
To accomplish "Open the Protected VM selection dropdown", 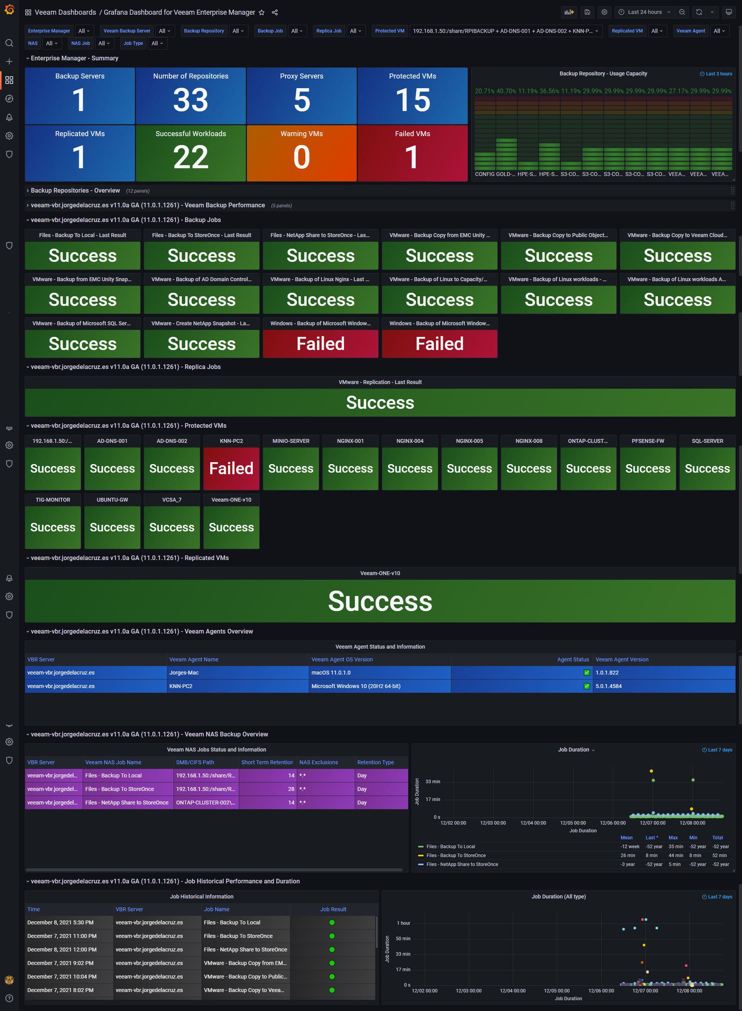I will pos(506,31).
